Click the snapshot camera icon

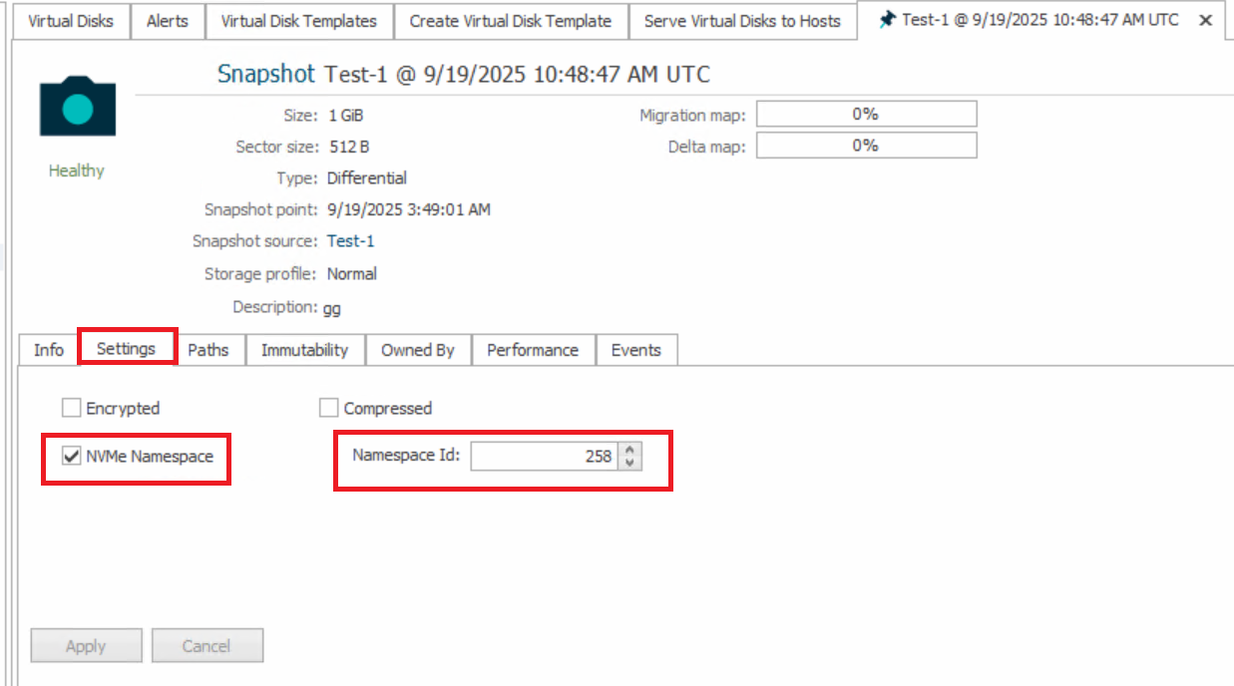[78, 108]
